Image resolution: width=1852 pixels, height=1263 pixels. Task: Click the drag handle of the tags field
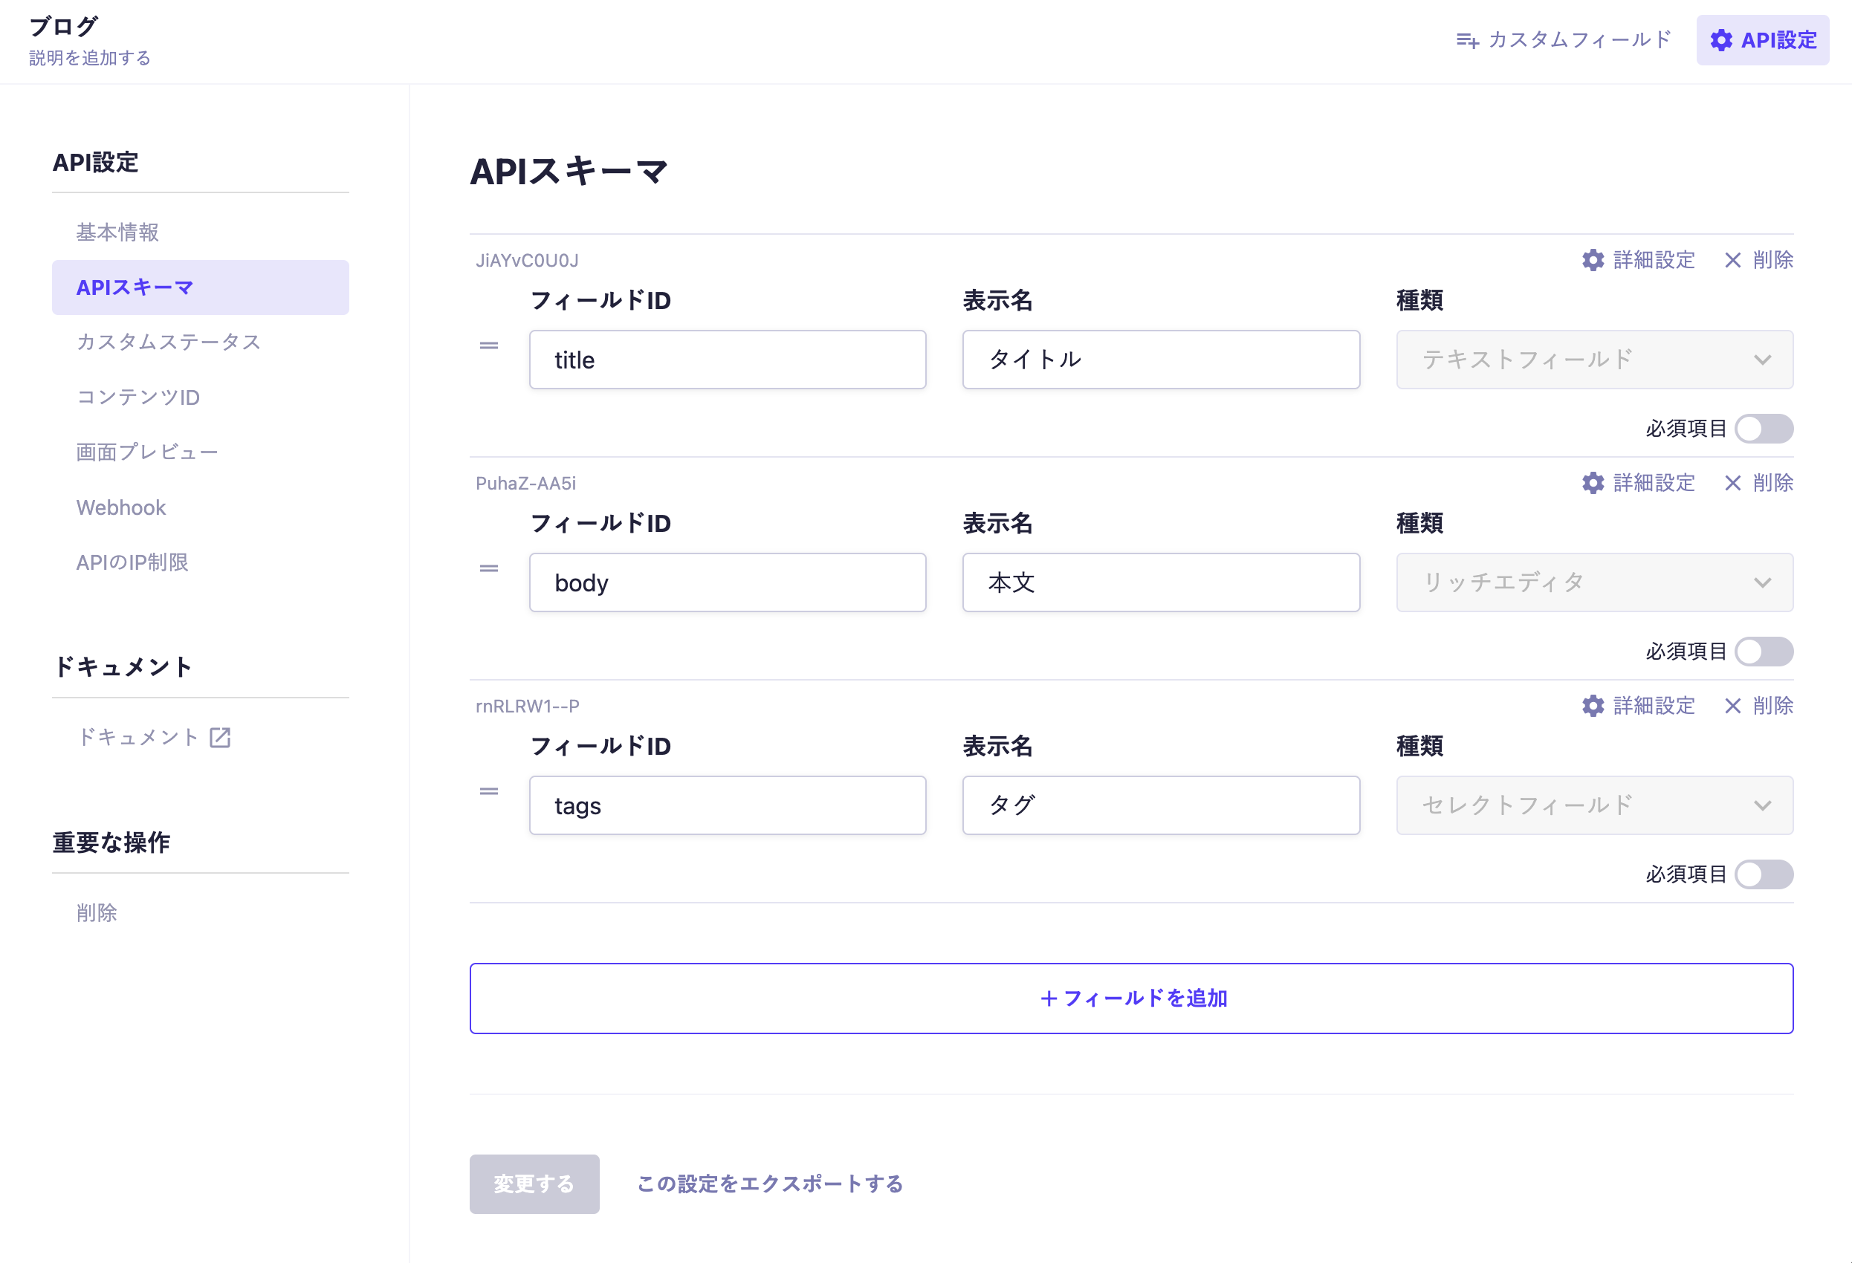488,791
